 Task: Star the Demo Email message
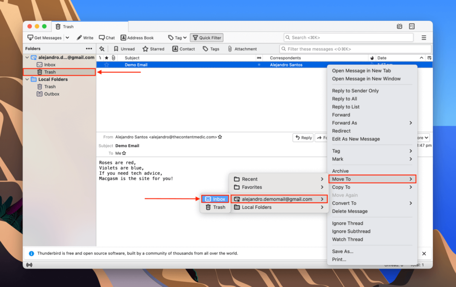pyautogui.click(x=106, y=65)
